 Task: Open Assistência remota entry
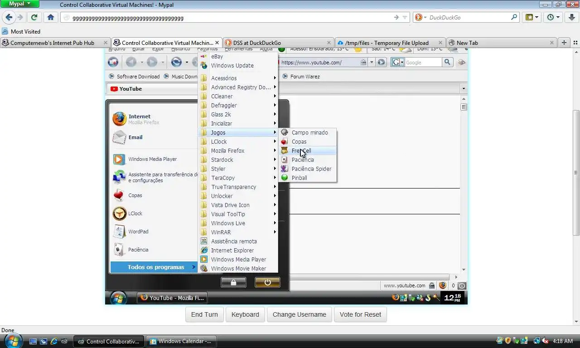(238, 241)
